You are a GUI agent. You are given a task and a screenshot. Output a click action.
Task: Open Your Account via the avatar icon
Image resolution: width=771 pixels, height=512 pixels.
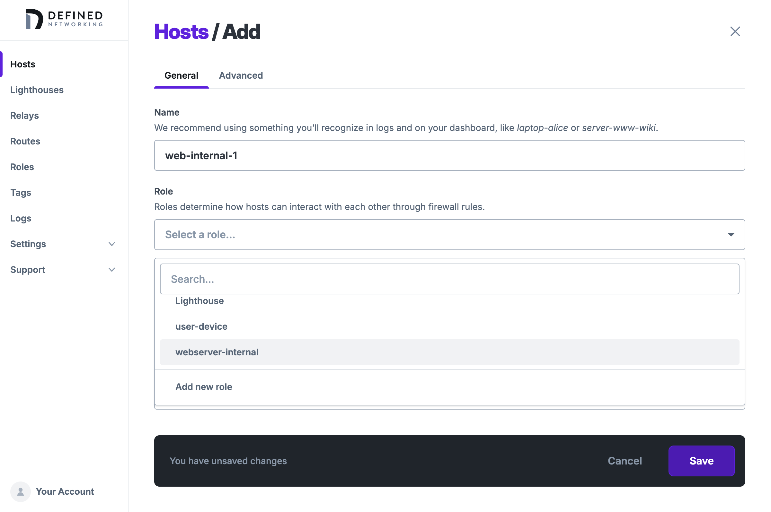(x=20, y=491)
